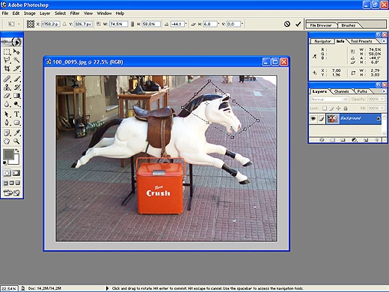Screen dimensions: 389x292
Task: Select the Shape tool
Action: click(x=16, y=123)
